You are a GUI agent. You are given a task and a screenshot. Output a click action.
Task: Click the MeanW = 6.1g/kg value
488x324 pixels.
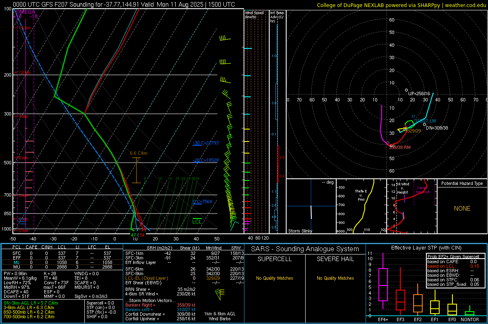(20, 278)
